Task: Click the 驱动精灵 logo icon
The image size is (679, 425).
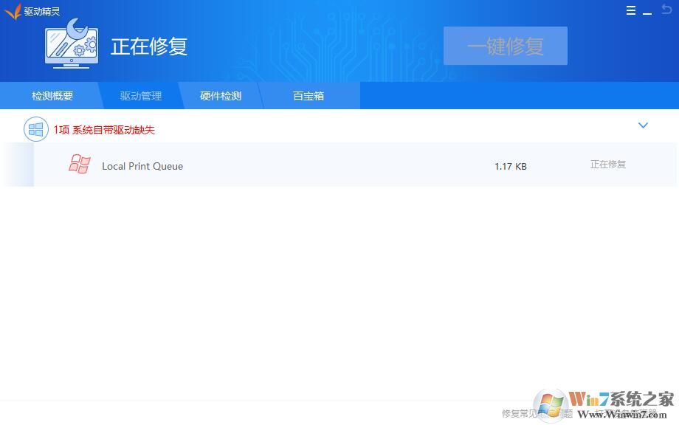Action: click(13, 11)
